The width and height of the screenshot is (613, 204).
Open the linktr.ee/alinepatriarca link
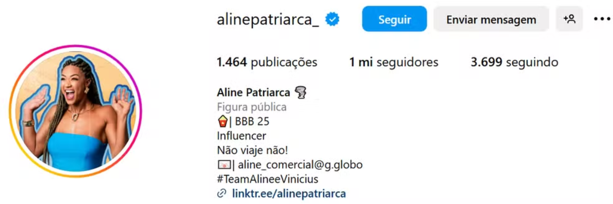coord(289,193)
